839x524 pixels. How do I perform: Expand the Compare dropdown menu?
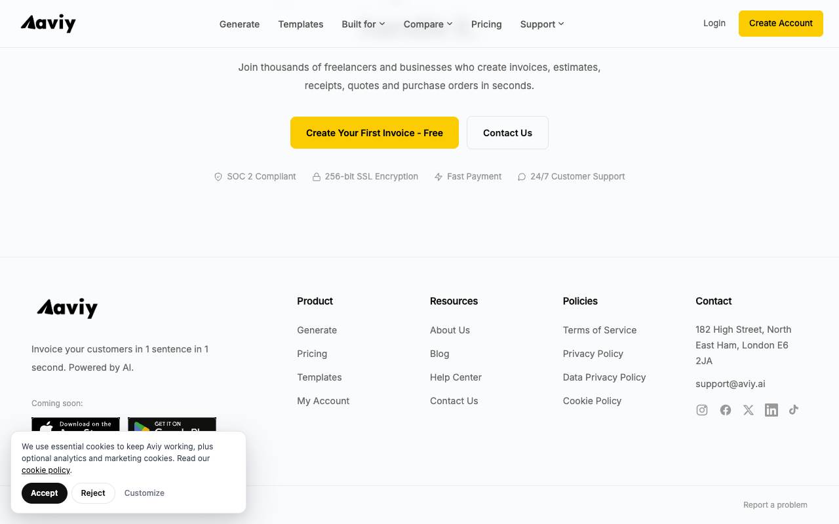point(428,24)
